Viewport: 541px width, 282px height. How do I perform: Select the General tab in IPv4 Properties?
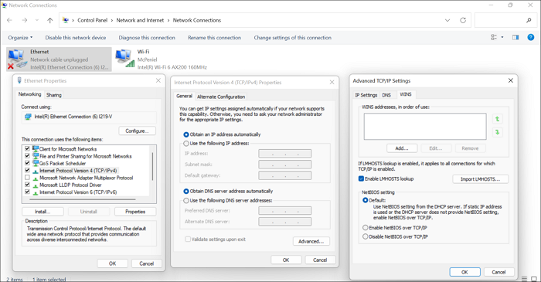point(184,96)
